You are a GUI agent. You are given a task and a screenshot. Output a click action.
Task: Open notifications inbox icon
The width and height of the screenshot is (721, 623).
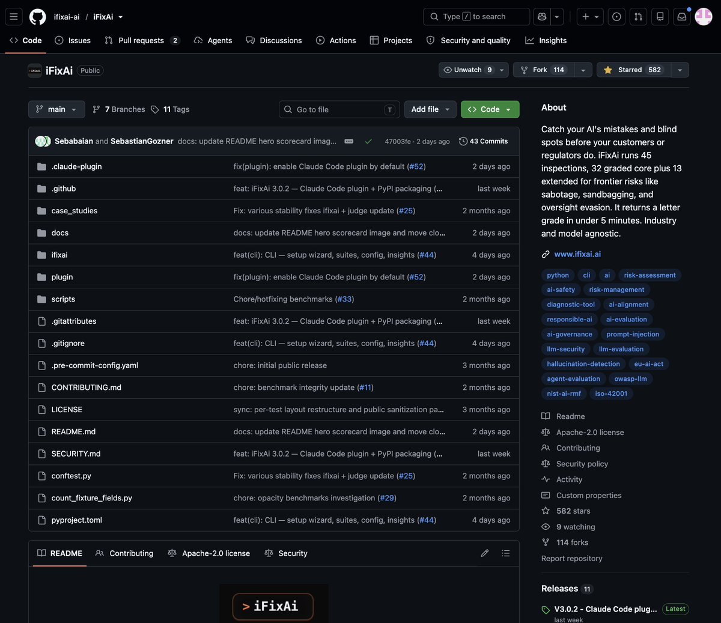click(x=681, y=17)
